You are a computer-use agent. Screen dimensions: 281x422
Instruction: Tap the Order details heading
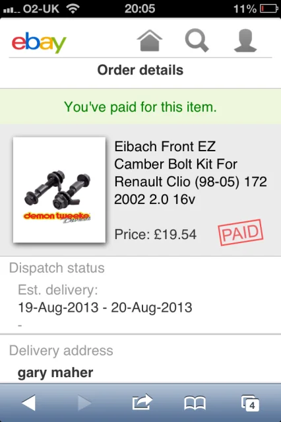click(x=140, y=70)
